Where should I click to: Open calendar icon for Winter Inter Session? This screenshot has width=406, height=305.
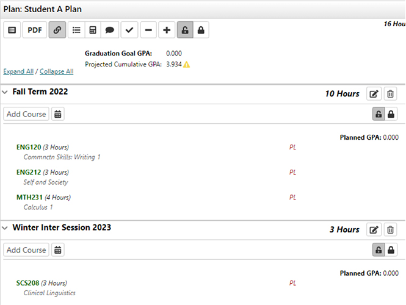57,249
